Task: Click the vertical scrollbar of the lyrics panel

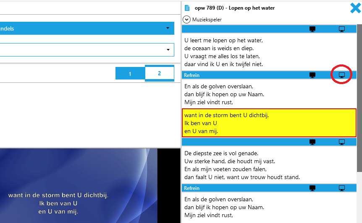Action: point(359,98)
